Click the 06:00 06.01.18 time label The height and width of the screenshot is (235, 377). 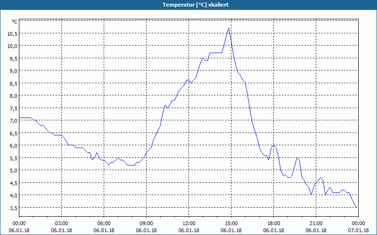click(x=104, y=227)
